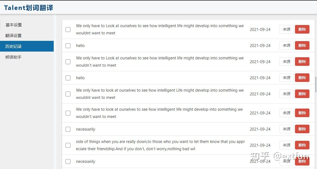Select the checkbox of the topmost history record
This screenshot has width=317, height=169.
coord(68,30)
